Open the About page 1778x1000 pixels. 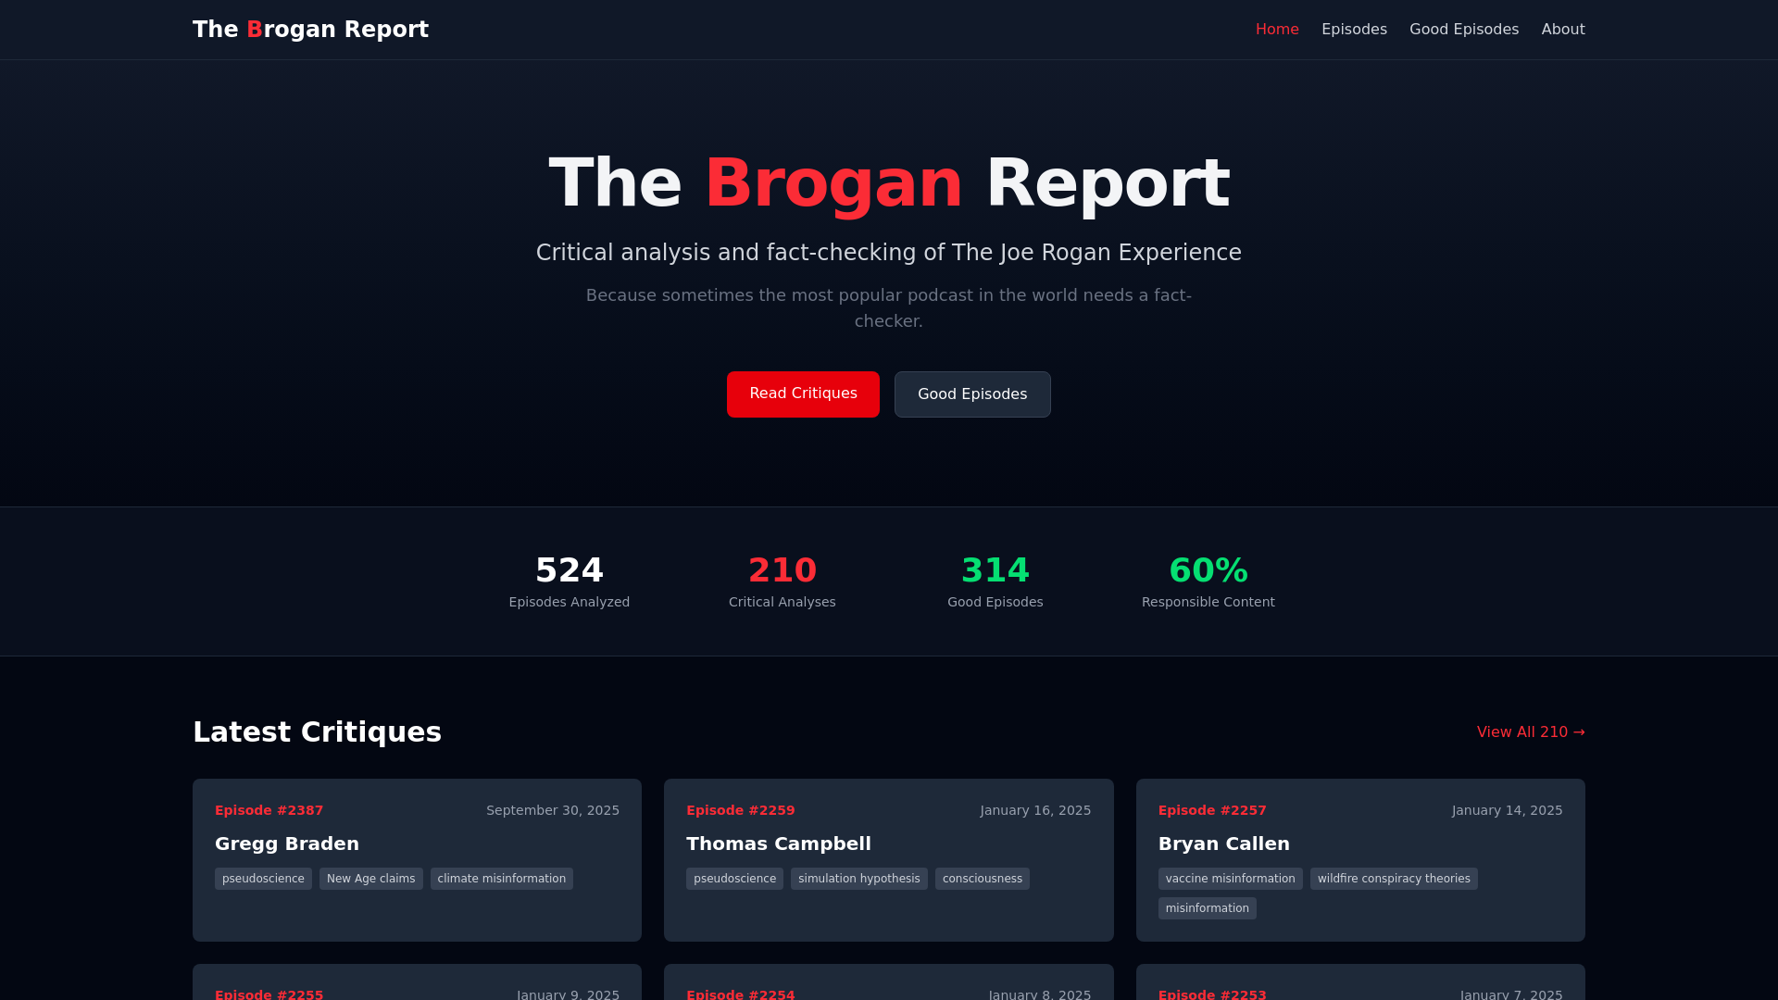coord(1563,30)
